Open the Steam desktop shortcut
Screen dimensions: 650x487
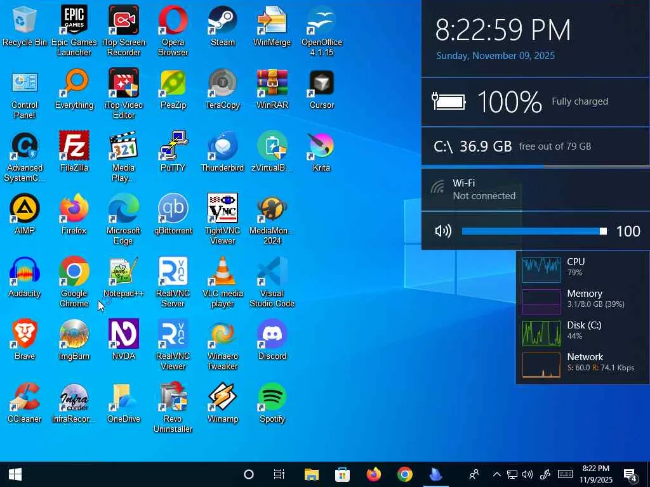(223, 27)
